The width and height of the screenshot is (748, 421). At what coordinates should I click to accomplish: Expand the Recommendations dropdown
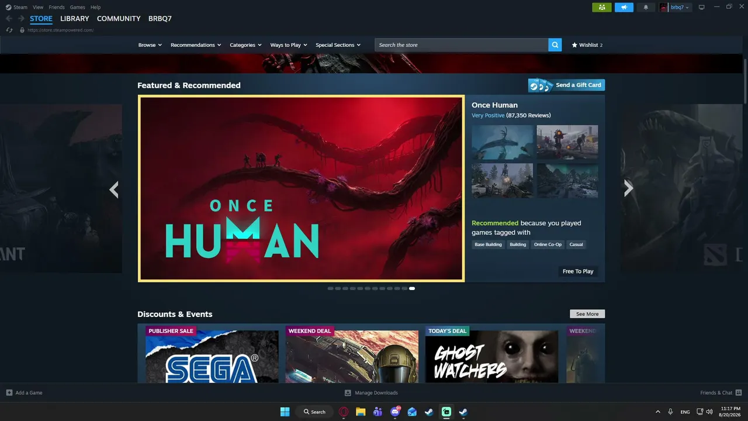196,45
